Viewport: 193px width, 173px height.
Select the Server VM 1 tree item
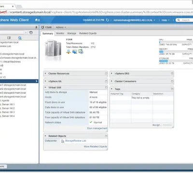[8, 104]
